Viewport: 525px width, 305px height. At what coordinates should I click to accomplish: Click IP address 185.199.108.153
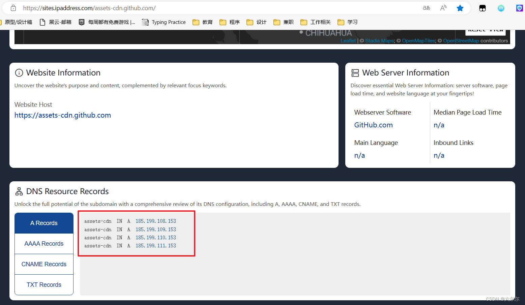coord(156,221)
